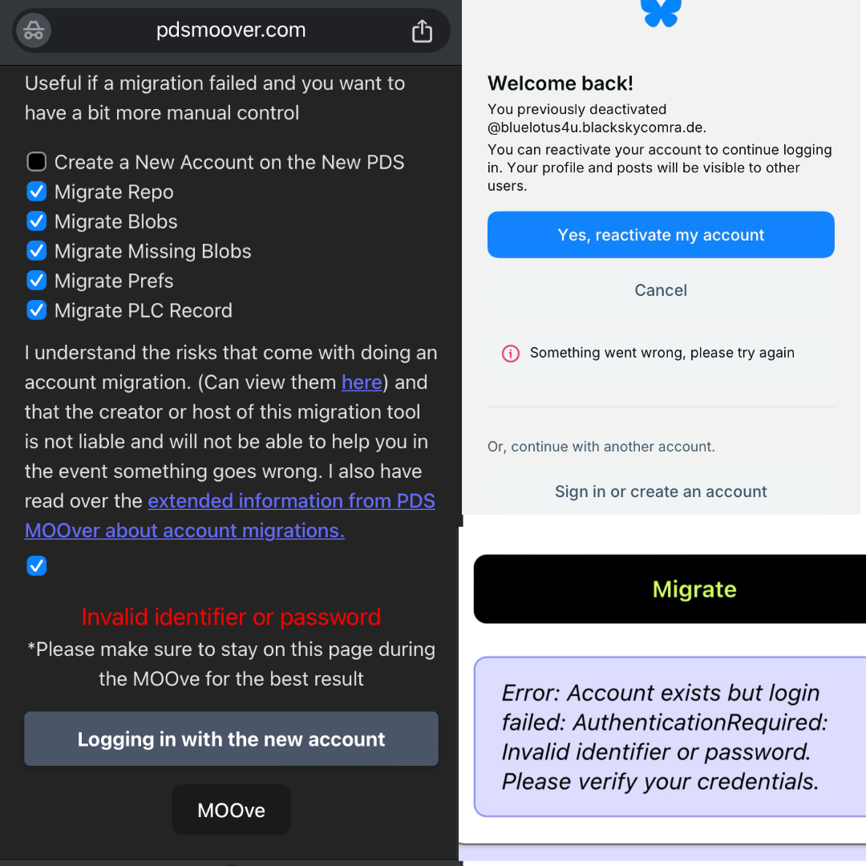Viewport: 866px width, 866px height.
Task: Open the share sheet icon
Action: [x=422, y=31]
